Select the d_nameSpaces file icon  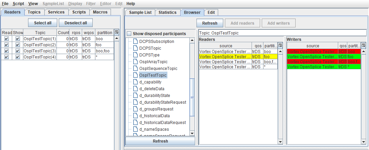135,129
